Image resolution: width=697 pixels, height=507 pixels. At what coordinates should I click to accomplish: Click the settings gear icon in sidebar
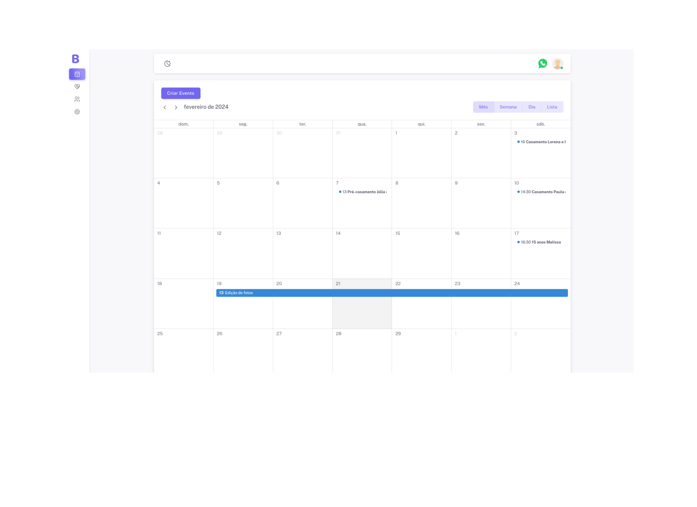(77, 111)
